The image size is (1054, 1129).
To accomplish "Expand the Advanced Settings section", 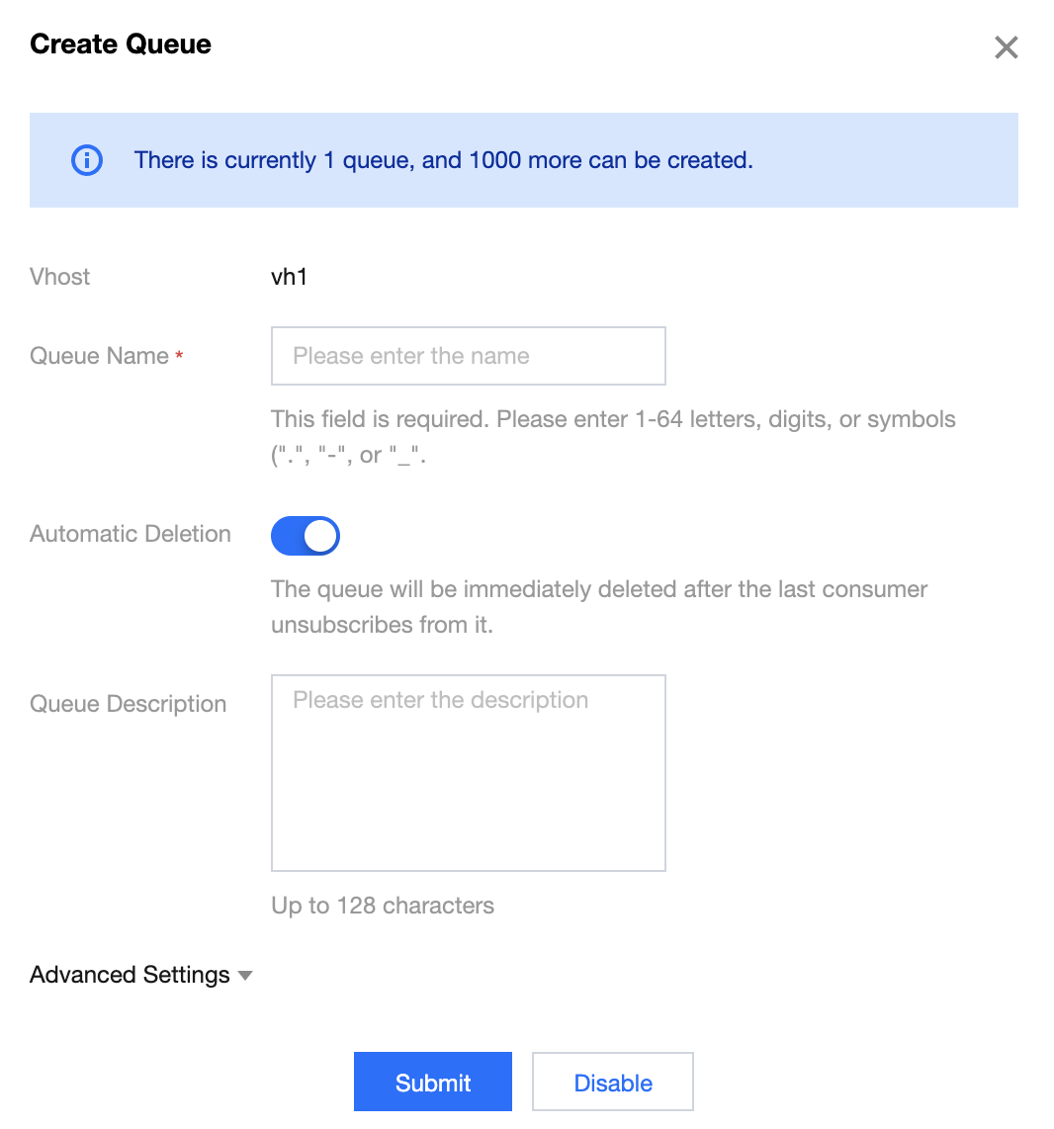I will (x=141, y=974).
